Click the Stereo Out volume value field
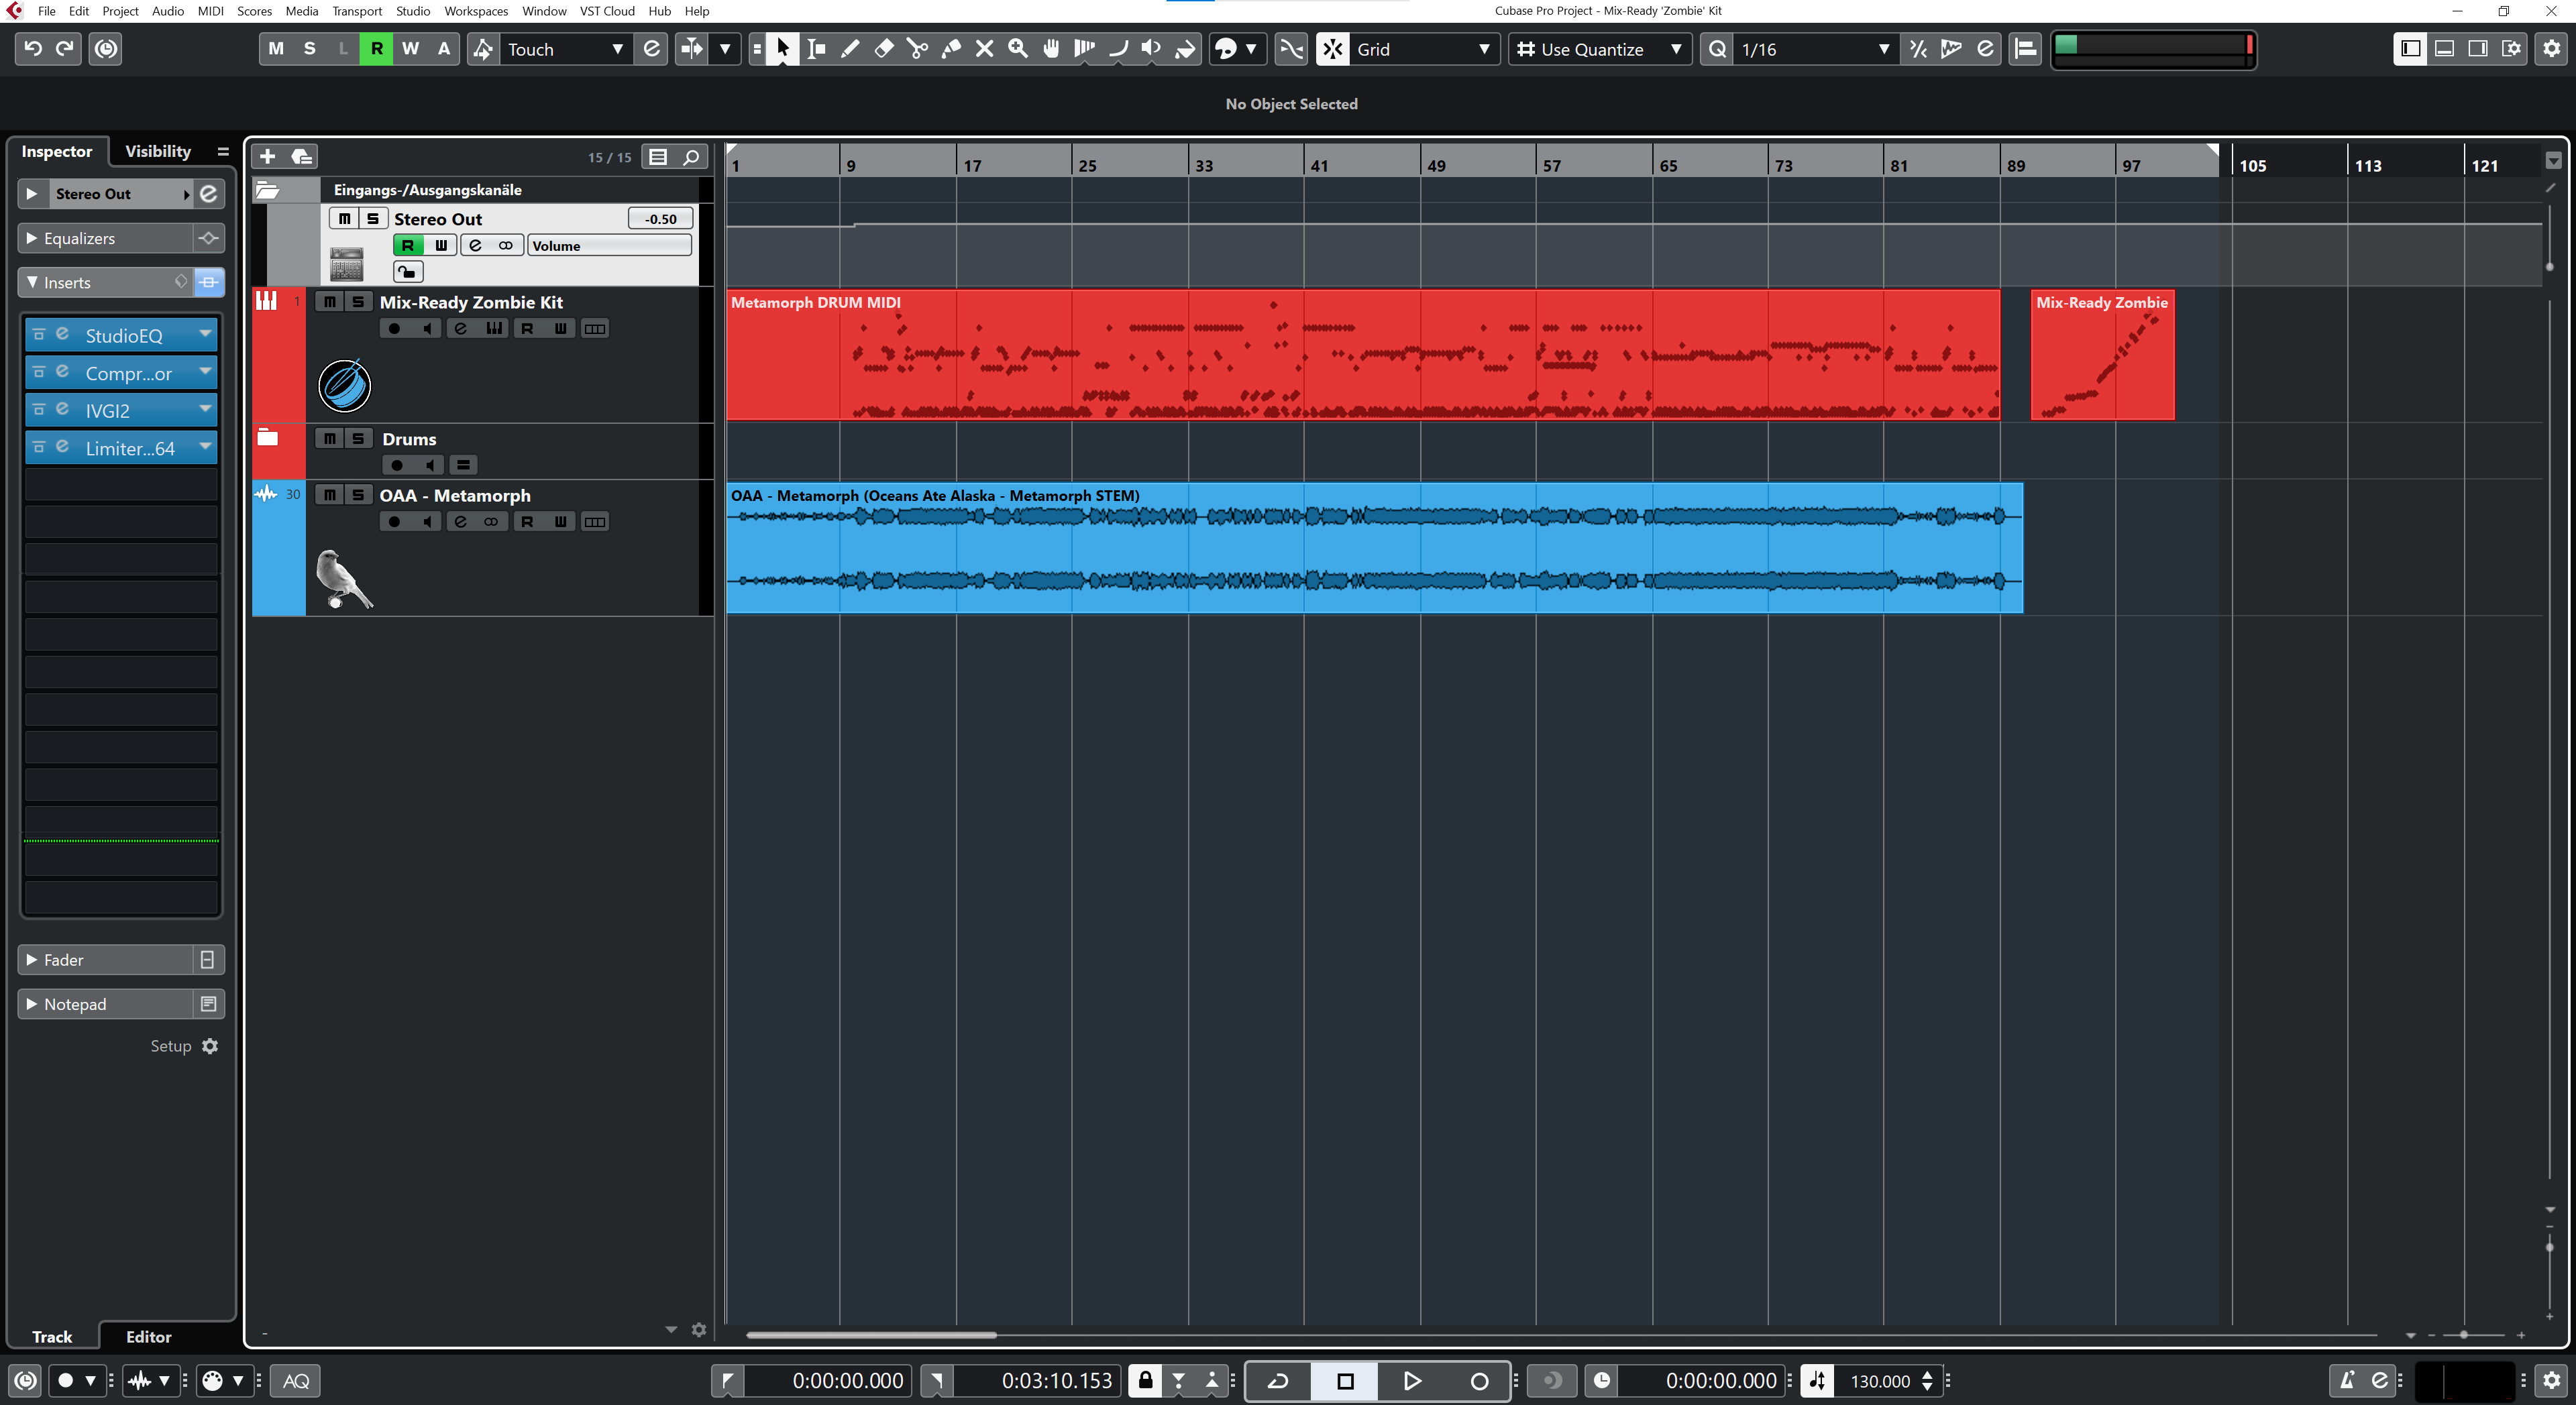This screenshot has width=2576, height=1405. pyautogui.click(x=660, y=219)
